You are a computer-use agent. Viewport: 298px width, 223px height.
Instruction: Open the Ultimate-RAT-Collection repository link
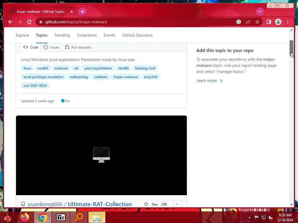100,204
